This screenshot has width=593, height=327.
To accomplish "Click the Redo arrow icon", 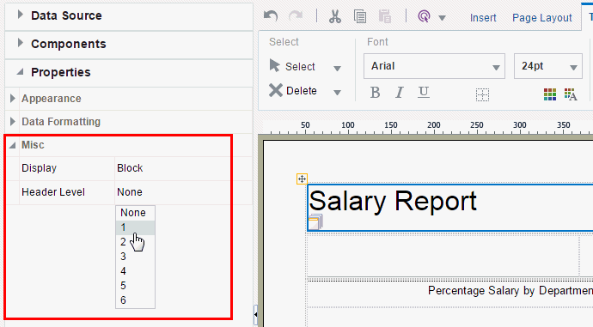I will coord(296,15).
